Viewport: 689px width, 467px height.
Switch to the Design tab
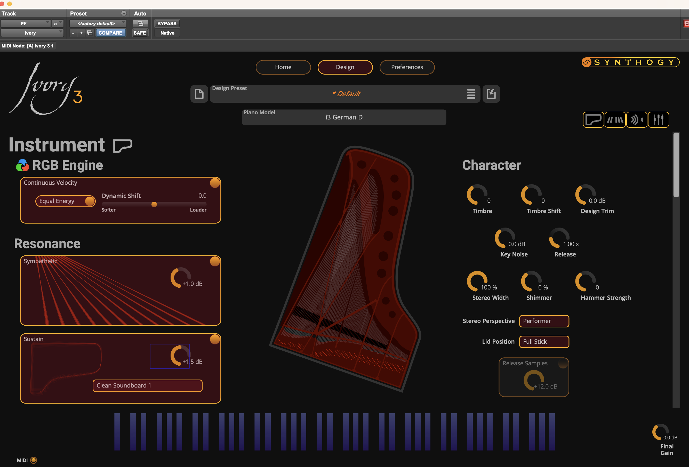point(345,67)
